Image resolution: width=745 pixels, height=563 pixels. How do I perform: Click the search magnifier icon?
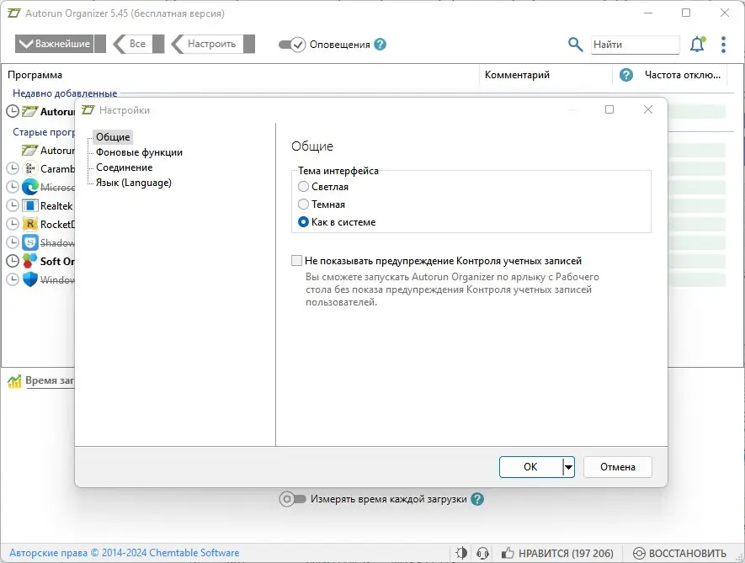point(575,45)
